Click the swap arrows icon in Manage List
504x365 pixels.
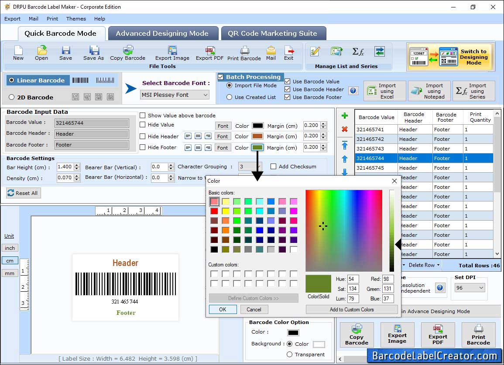click(380, 51)
